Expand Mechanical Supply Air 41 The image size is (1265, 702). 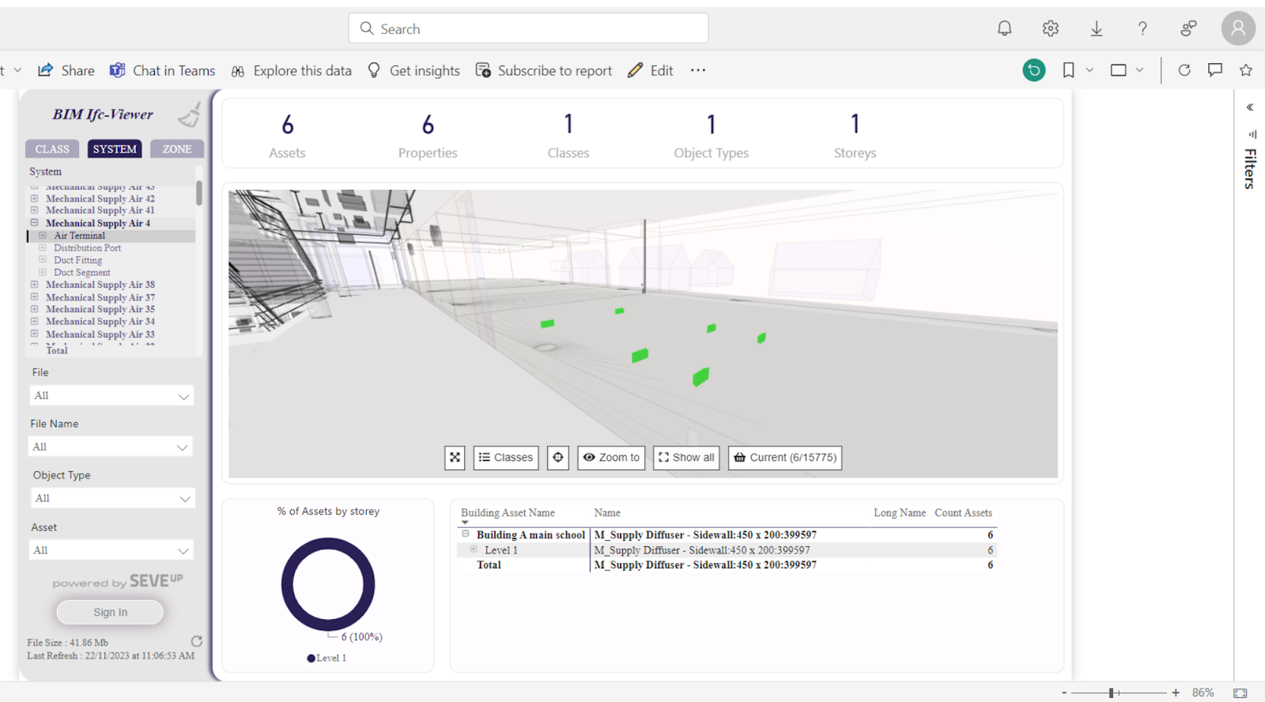coord(34,210)
